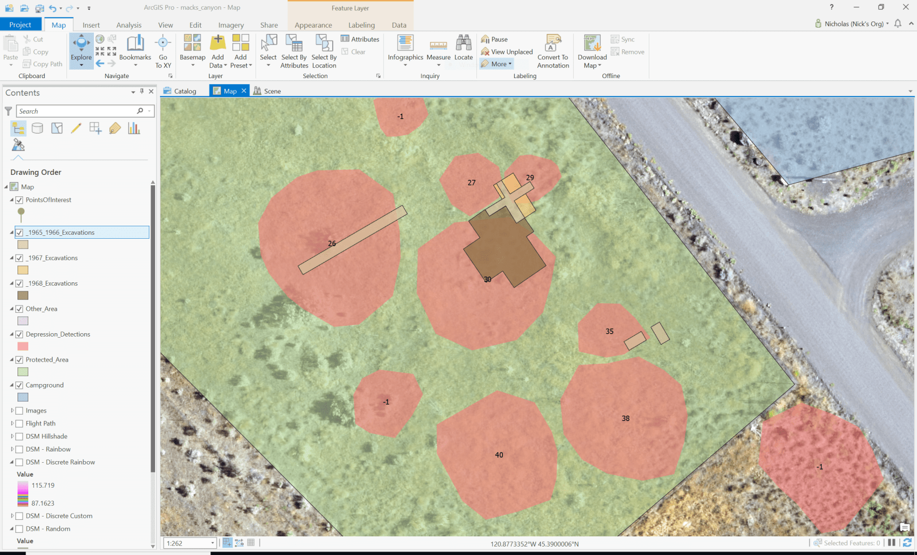The width and height of the screenshot is (917, 555).
Task: Open Bookmarks in the Navigate group
Action: click(x=135, y=50)
